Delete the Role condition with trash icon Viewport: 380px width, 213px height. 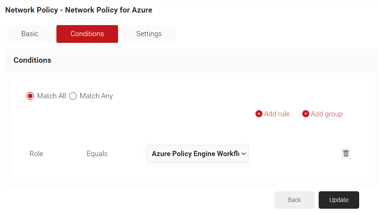[346, 154]
